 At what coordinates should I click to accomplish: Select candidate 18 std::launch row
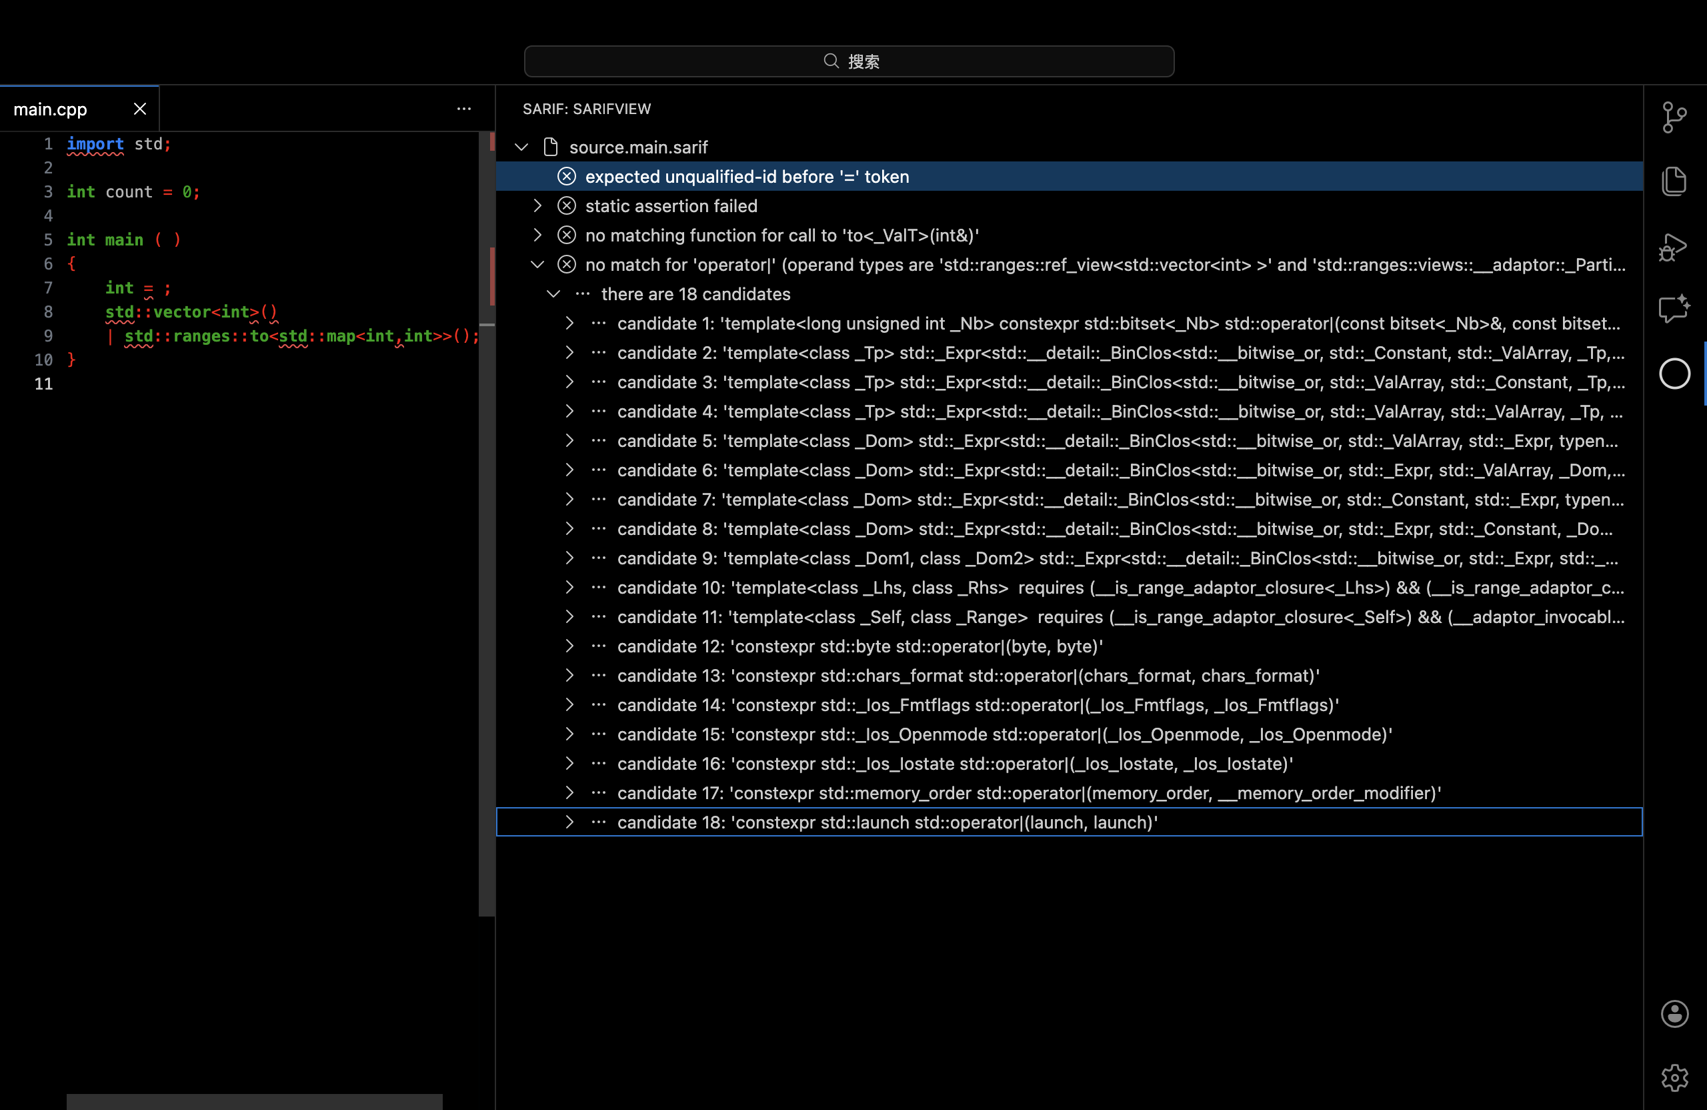[x=888, y=822]
